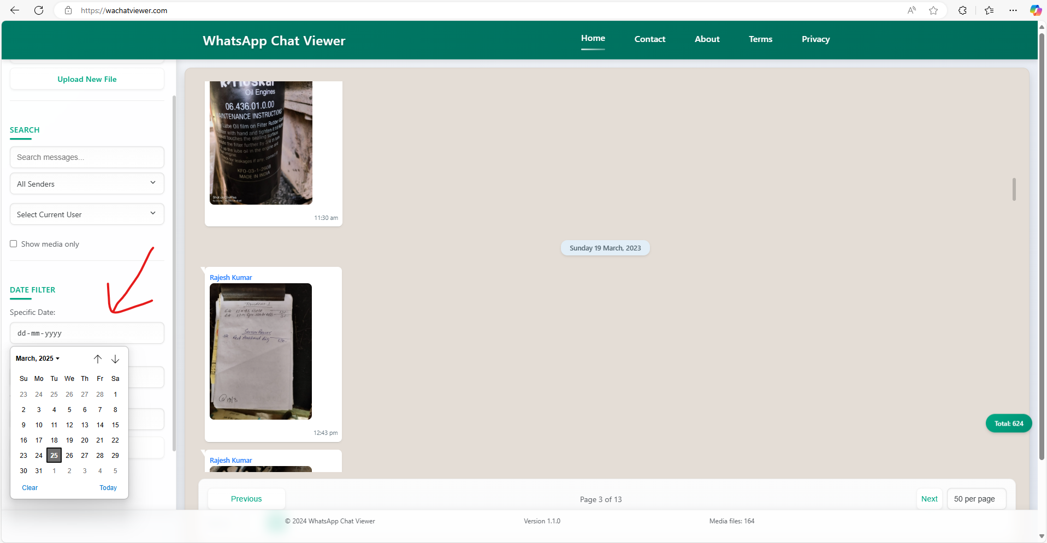Go to the next results page
The width and height of the screenshot is (1047, 543).
[x=929, y=499]
